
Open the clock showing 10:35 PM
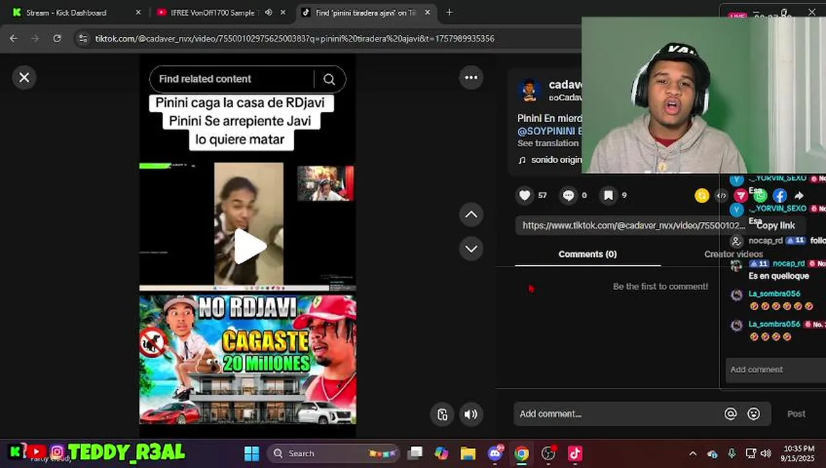[x=799, y=454]
